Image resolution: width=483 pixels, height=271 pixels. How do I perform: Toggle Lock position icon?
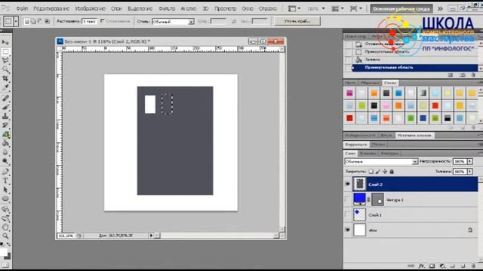[x=385, y=172]
